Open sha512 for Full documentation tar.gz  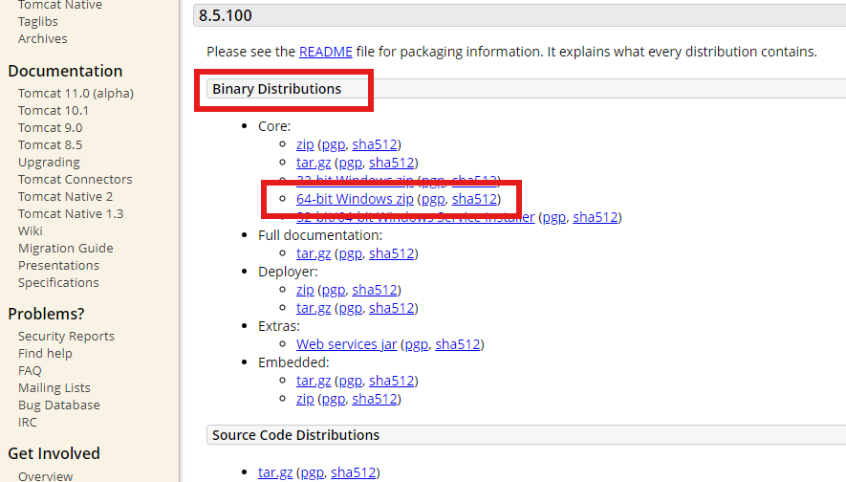pyautogui.click(x=391, y=253)
